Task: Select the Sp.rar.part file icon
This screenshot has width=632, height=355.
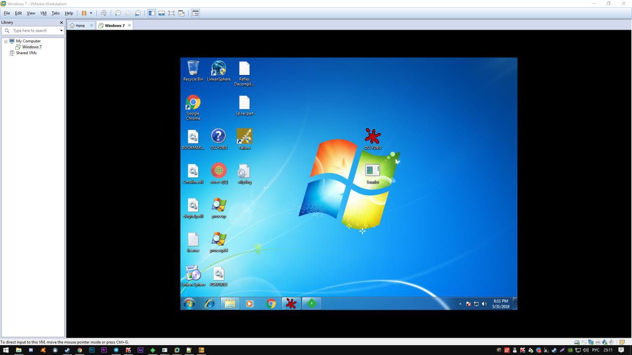Action: 244,106
